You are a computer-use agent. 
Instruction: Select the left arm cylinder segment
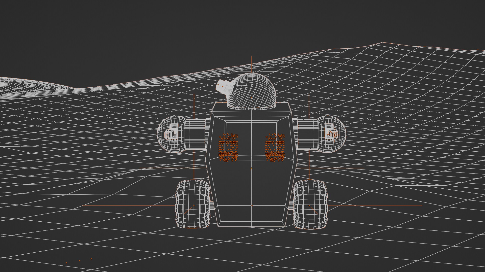pos(196,134)
